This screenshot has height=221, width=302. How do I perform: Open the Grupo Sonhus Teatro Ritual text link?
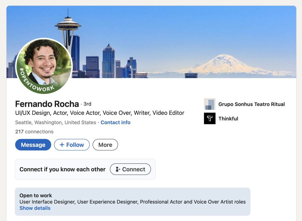251,104
